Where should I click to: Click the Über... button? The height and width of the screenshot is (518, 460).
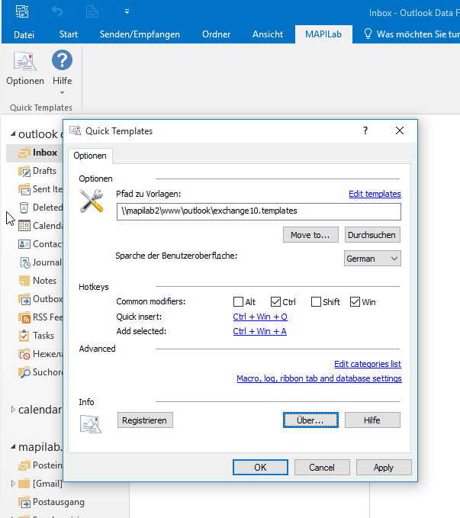[310, 420]
